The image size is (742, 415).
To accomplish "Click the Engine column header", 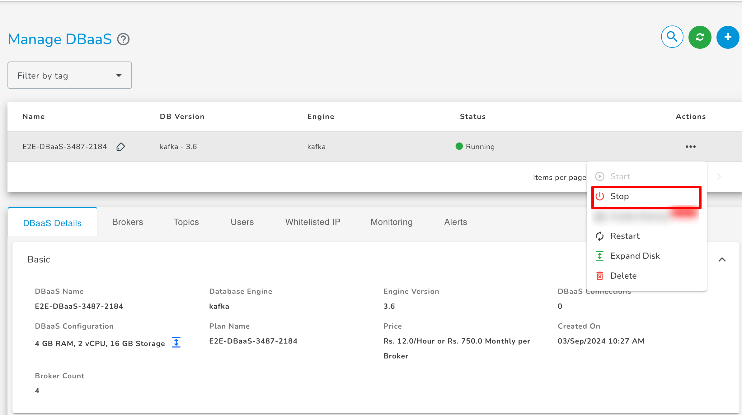I will (x=321, y=116).
